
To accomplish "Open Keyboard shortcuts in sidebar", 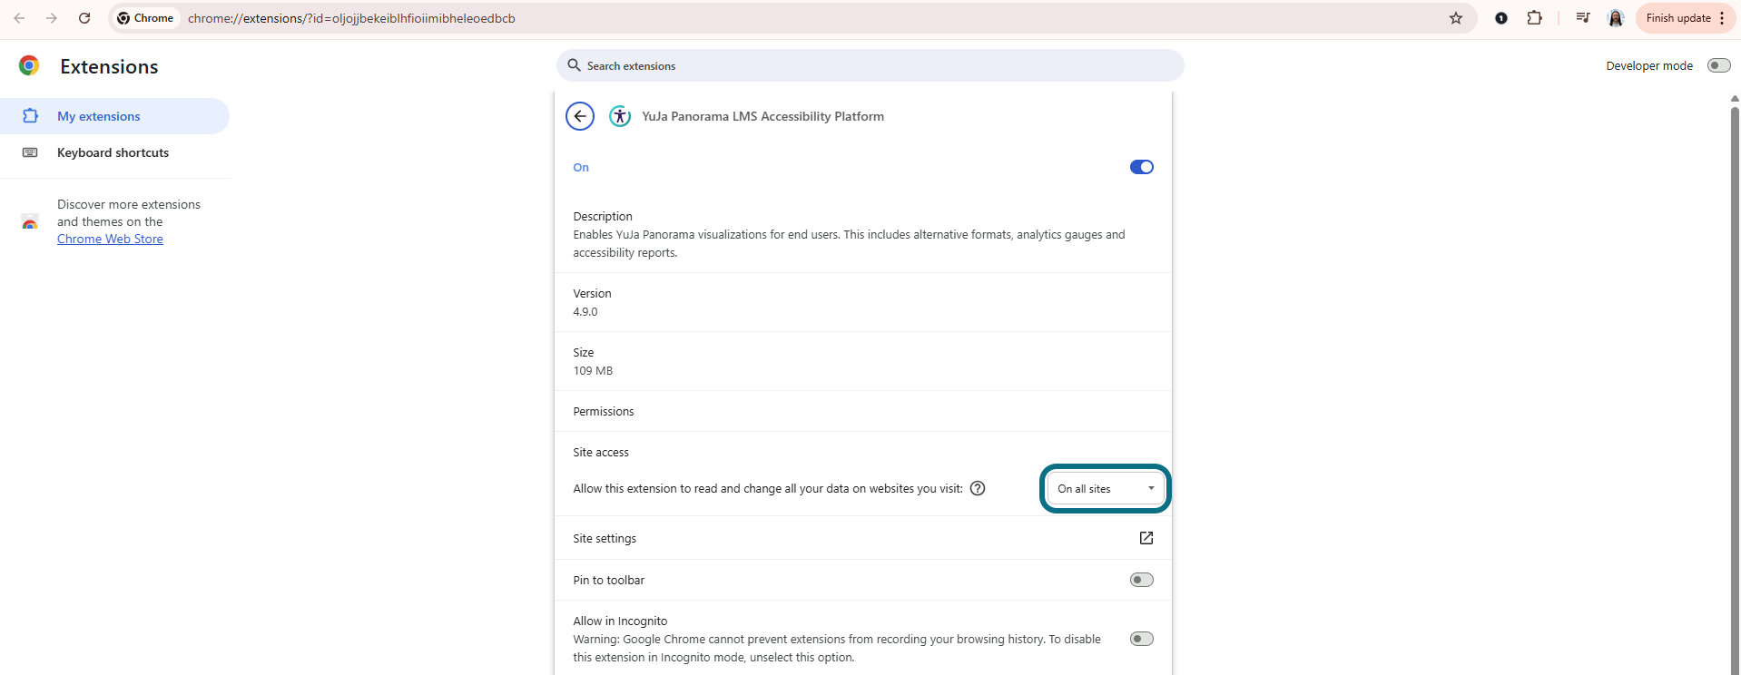I will [114, 152].
